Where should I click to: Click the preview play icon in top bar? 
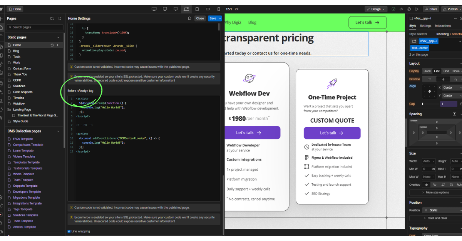click(x=417, y=9)
